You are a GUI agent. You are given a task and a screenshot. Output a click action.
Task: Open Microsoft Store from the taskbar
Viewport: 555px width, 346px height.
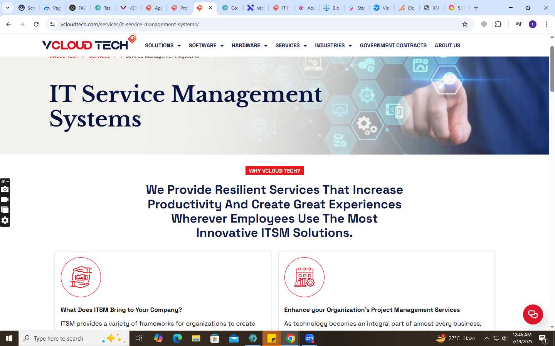(x=215, y=338)
